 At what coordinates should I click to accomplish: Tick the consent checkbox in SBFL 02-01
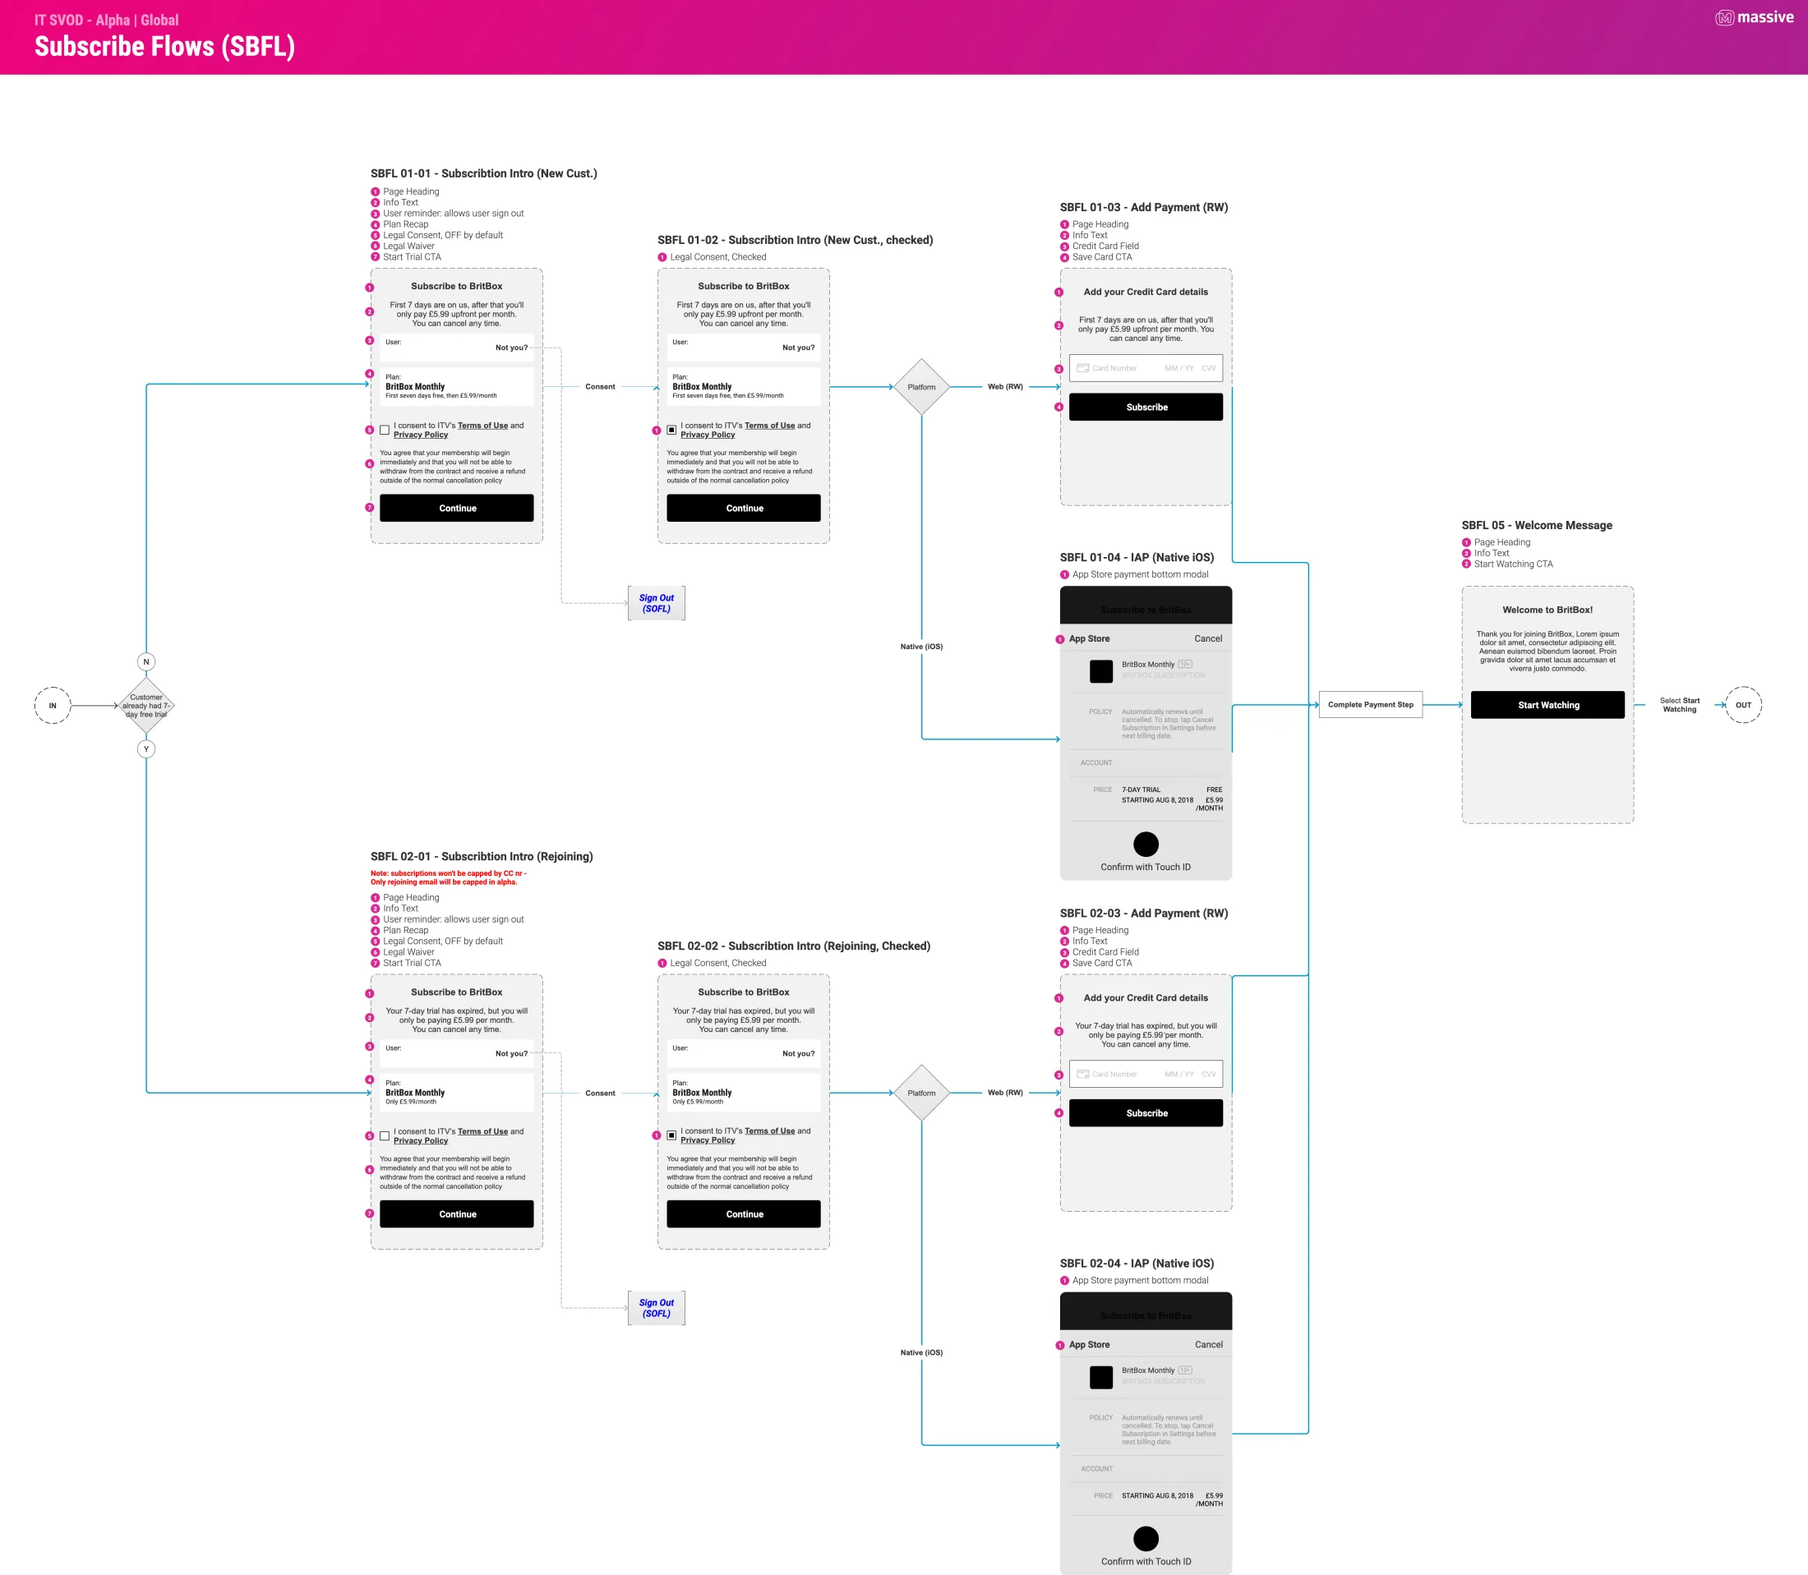[384, 1135]
